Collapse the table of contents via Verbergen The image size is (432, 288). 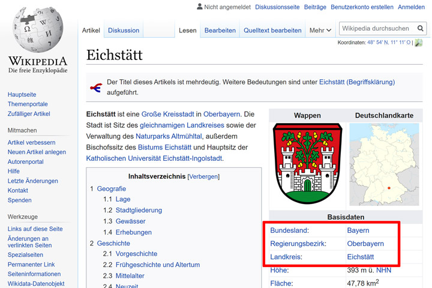pyautogui.click(x=203, y=176)
